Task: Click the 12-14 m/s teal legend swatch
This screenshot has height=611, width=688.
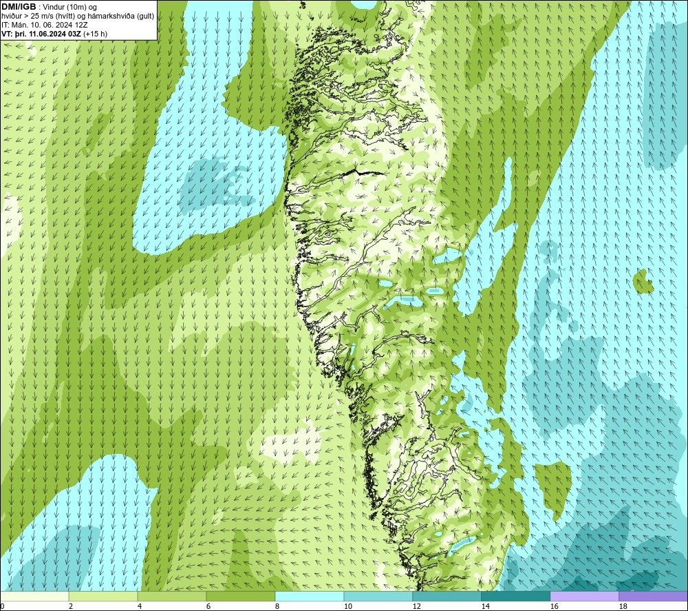Action: [x=447, y=596]
